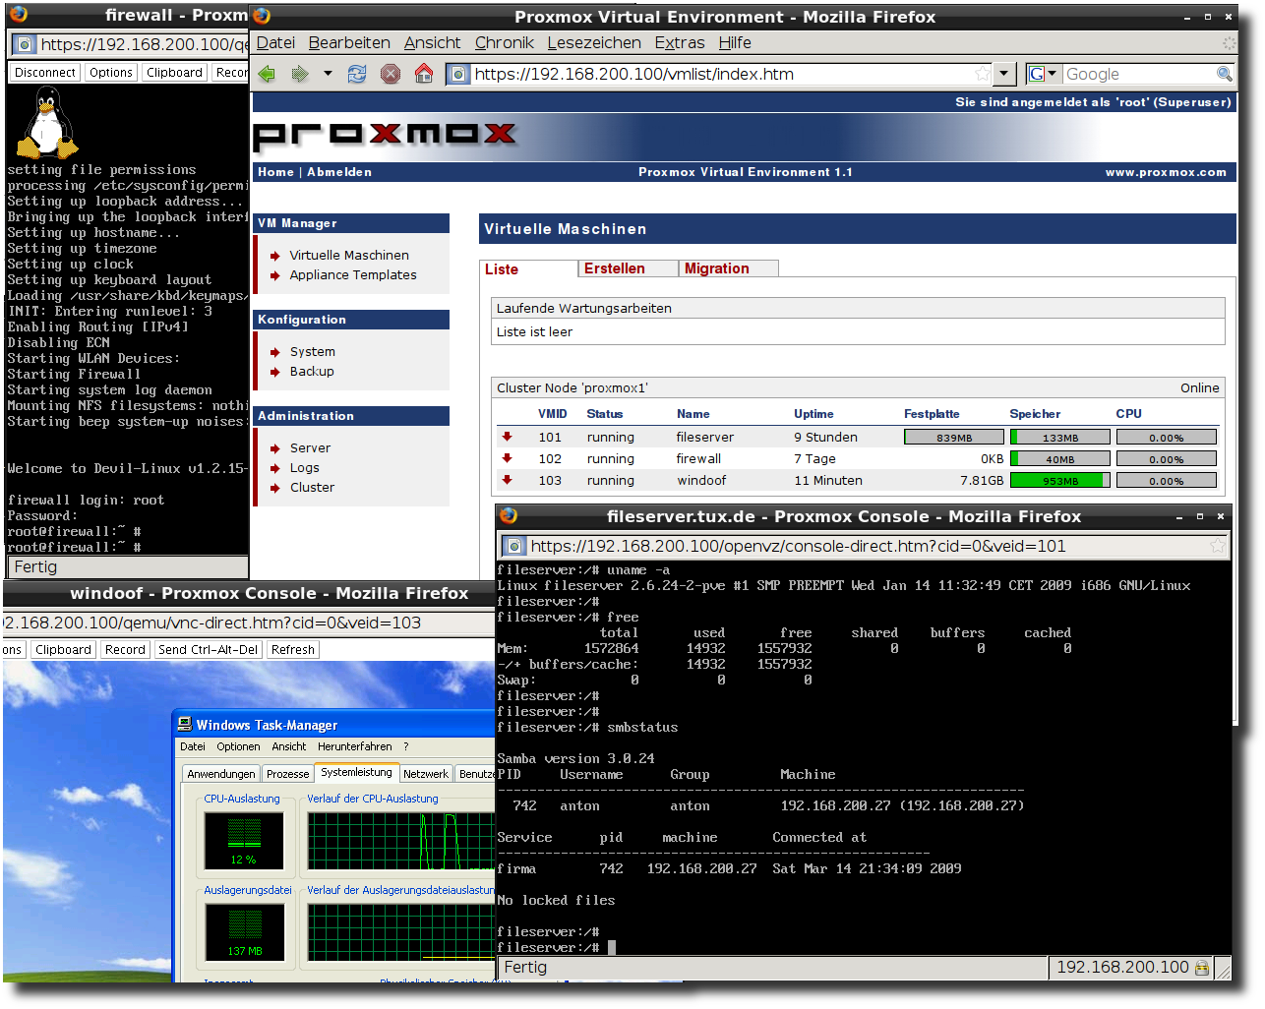Reload the Proxmox page with refresh icon
1265x1009 pixels.
(x=357, y=74)
